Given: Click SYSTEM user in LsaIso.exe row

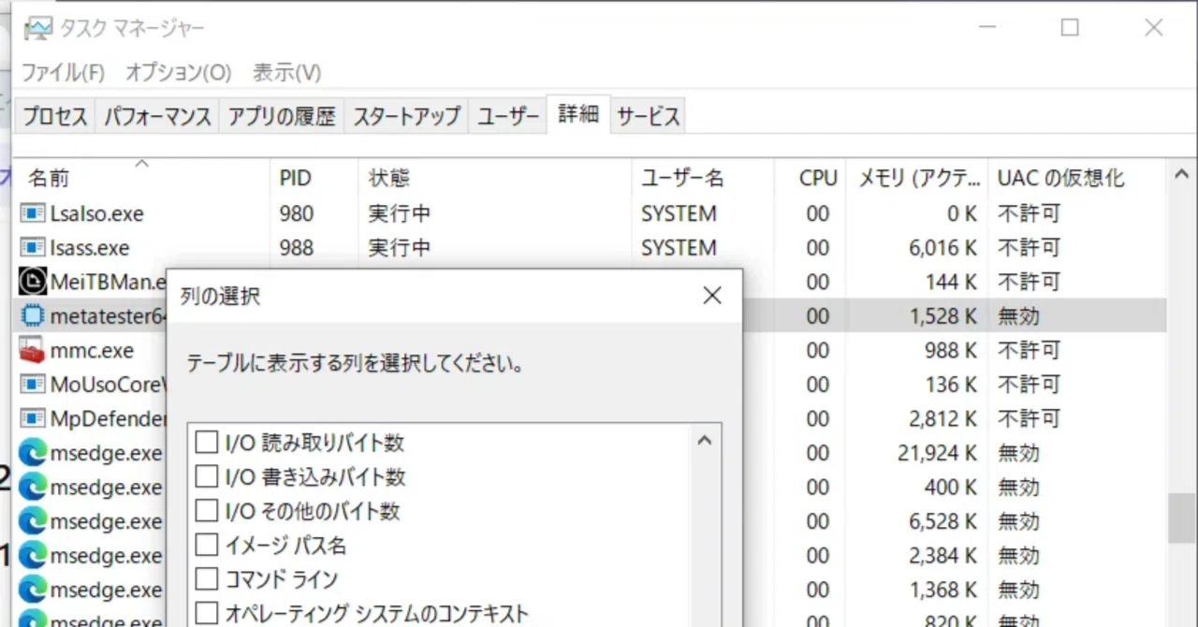Looking at the screenshot, I should (x=679, y=213).
